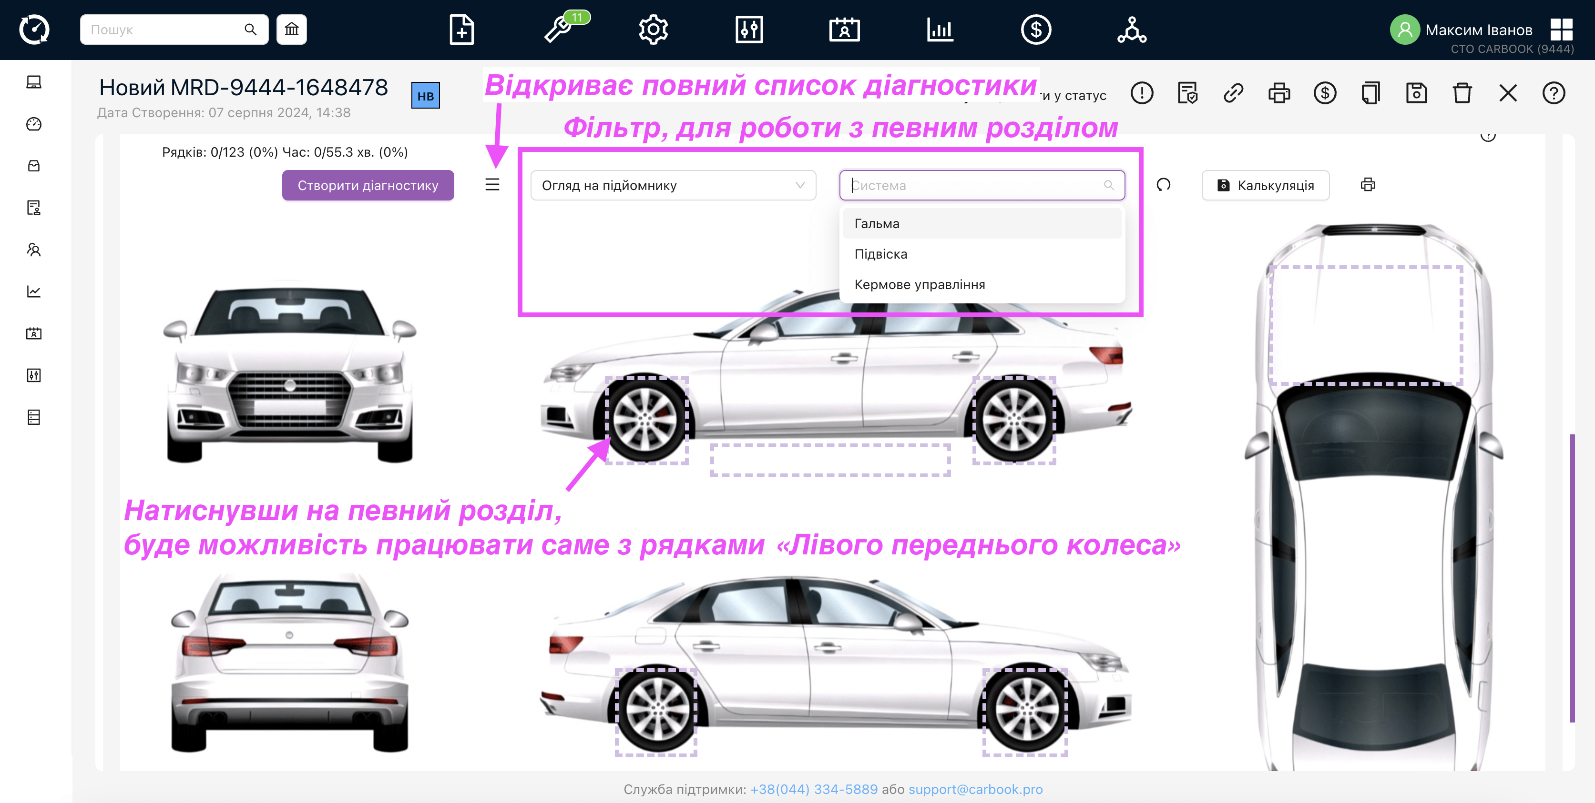This screenshot has width=1595, height=803.
Task: Choose Підвіска in the dropdown list
Action: [982, 254]
